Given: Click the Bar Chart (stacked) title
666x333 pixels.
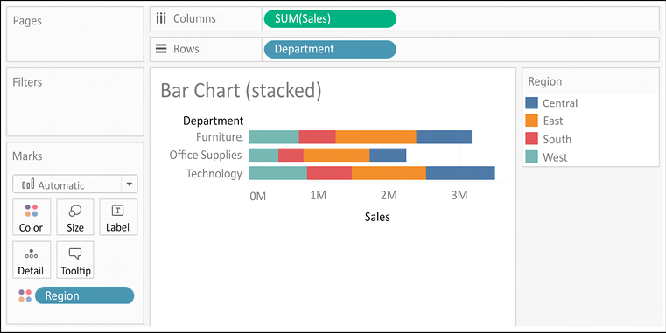Looking at the screenshot, I should click(x=241, y=91).
